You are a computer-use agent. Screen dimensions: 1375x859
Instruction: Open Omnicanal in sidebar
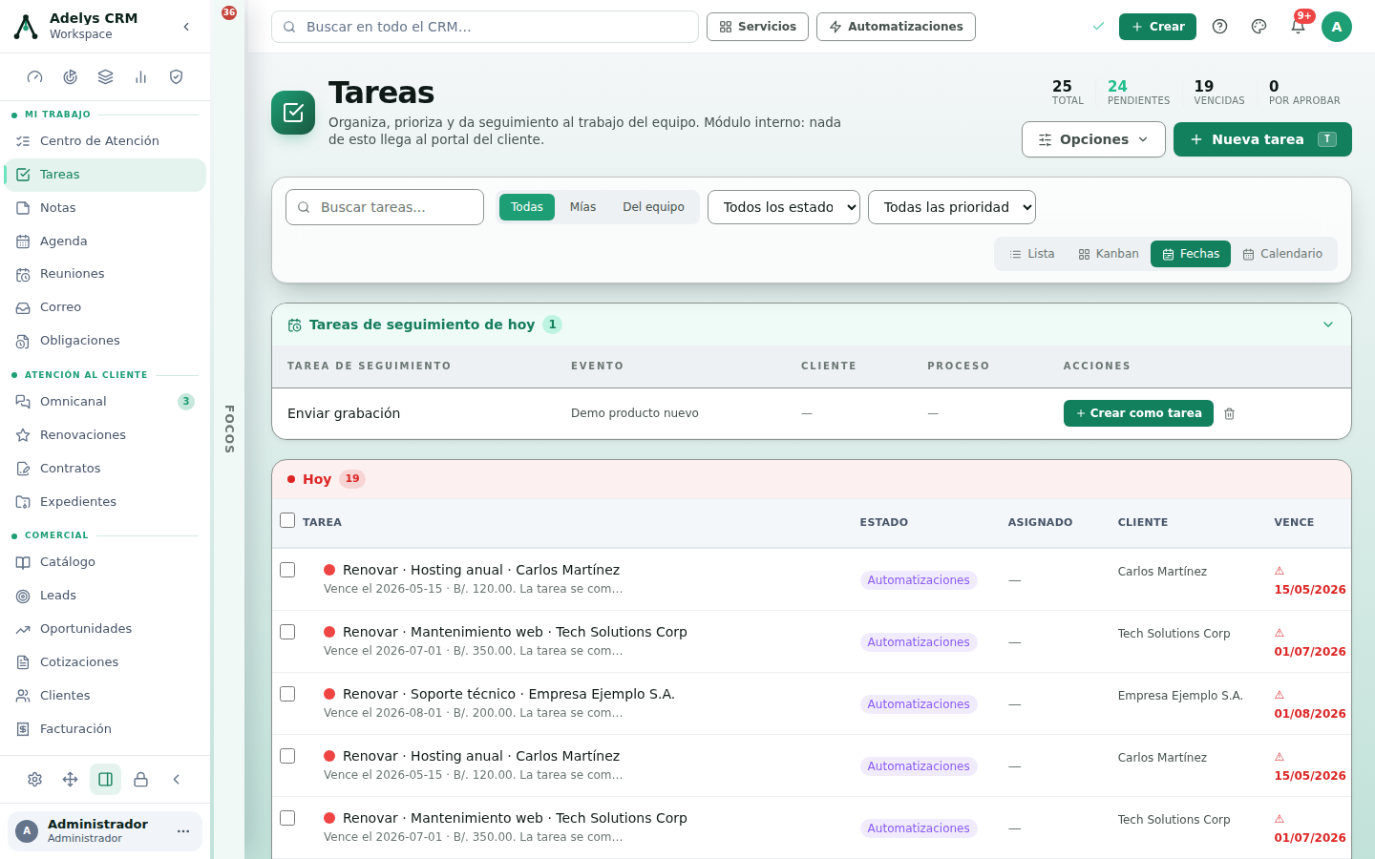[x=105, y=402]
